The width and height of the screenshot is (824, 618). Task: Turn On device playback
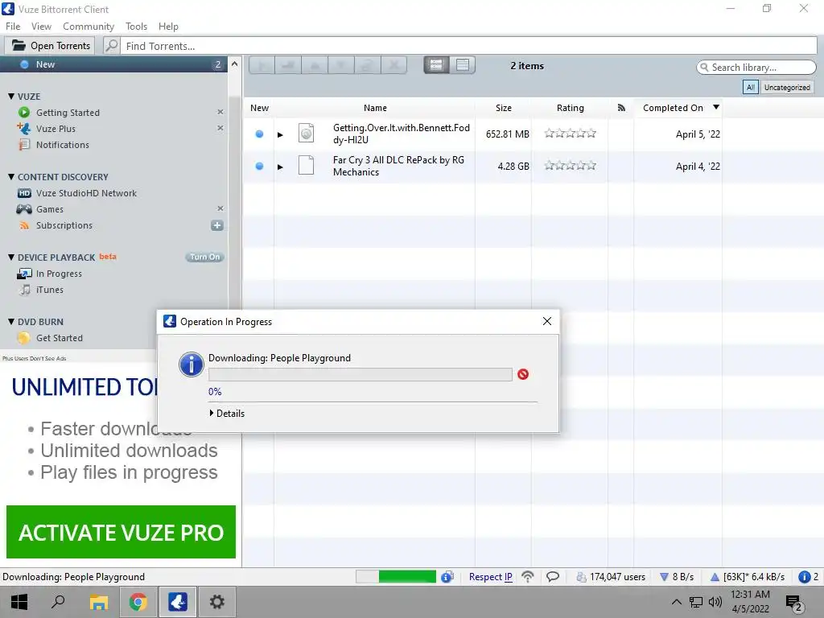pyautogui.click(x=205, y=257)
